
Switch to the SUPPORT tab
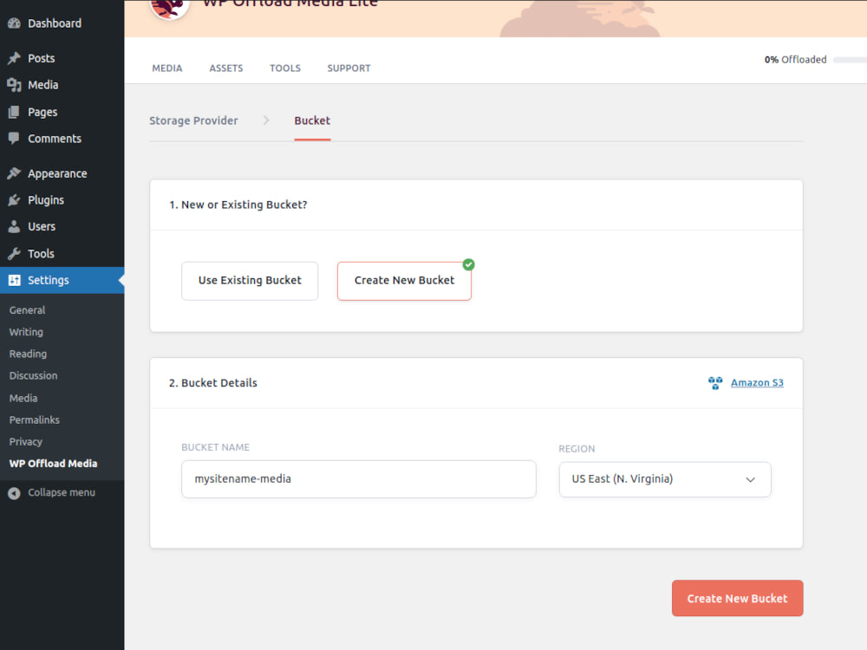tap(349, 68)
